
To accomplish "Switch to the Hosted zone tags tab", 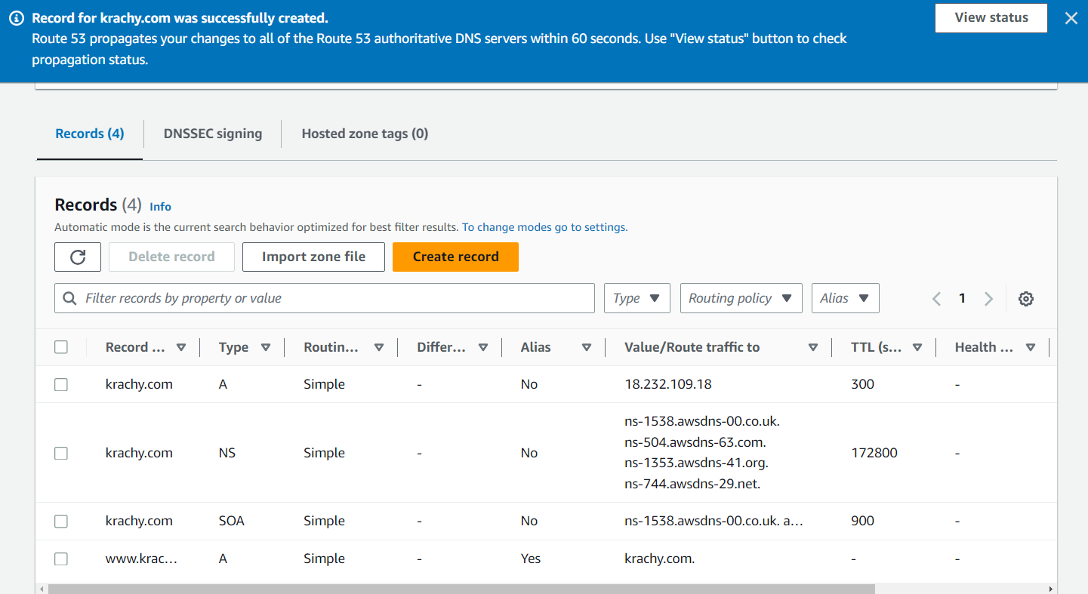I will coord(365,134).
